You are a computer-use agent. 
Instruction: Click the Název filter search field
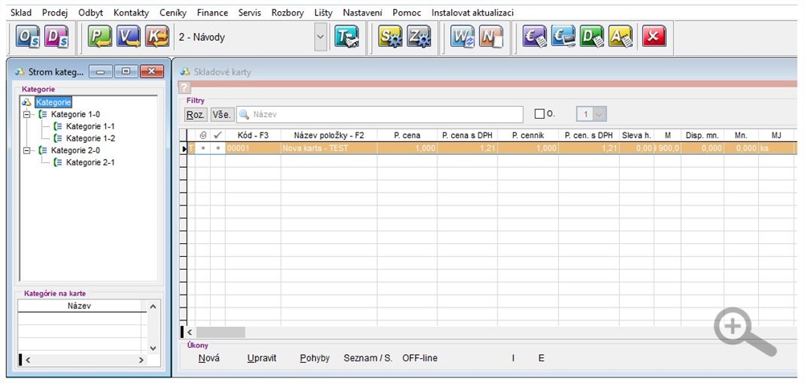(384, 115)
